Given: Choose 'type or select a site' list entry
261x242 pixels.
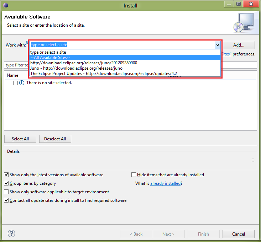Looking at the screenshot, I should (x=125, y=52).
